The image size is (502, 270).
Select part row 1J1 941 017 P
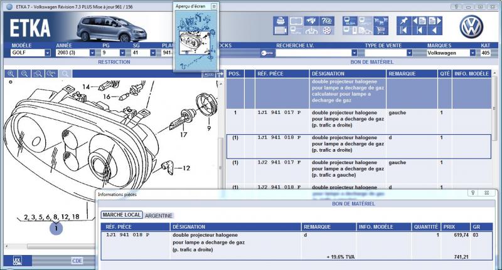click(x=358, y=121)
